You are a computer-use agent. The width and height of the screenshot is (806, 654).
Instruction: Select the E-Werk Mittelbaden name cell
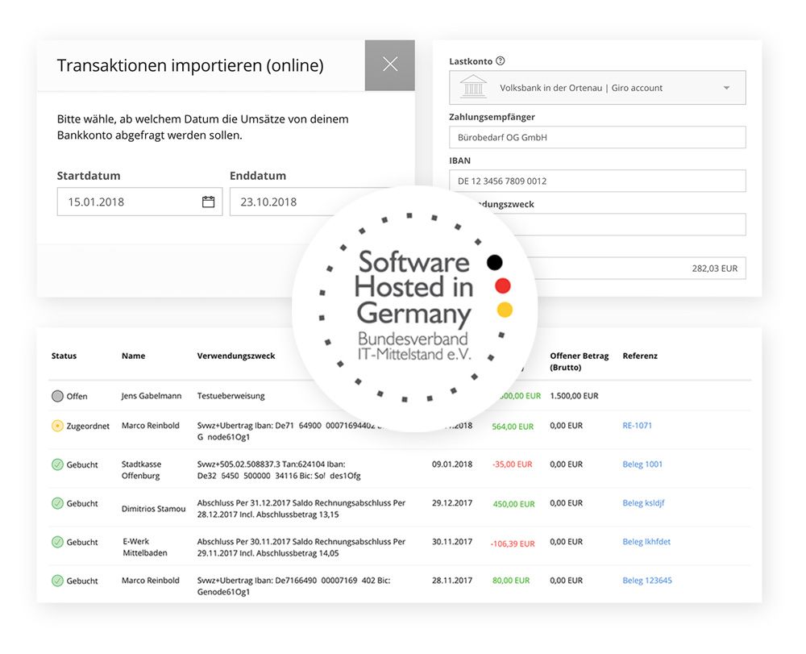click(x=144, y=547)
